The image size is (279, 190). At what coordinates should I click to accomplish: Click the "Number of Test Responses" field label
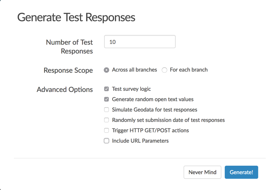70,47
